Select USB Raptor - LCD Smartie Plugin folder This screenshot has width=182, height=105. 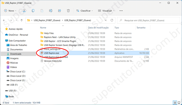[x=60, y=41]
